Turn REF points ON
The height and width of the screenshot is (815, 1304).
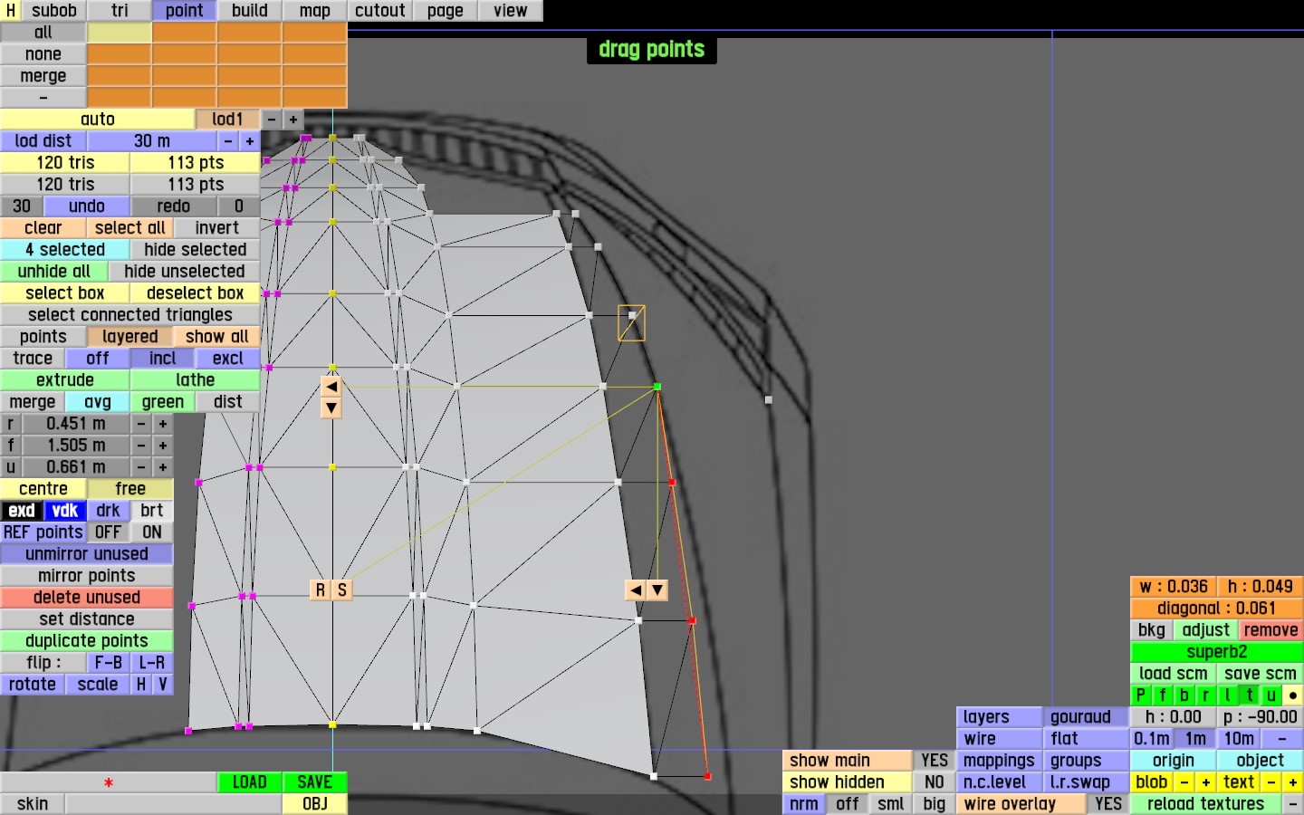click(x=152, y=532)
